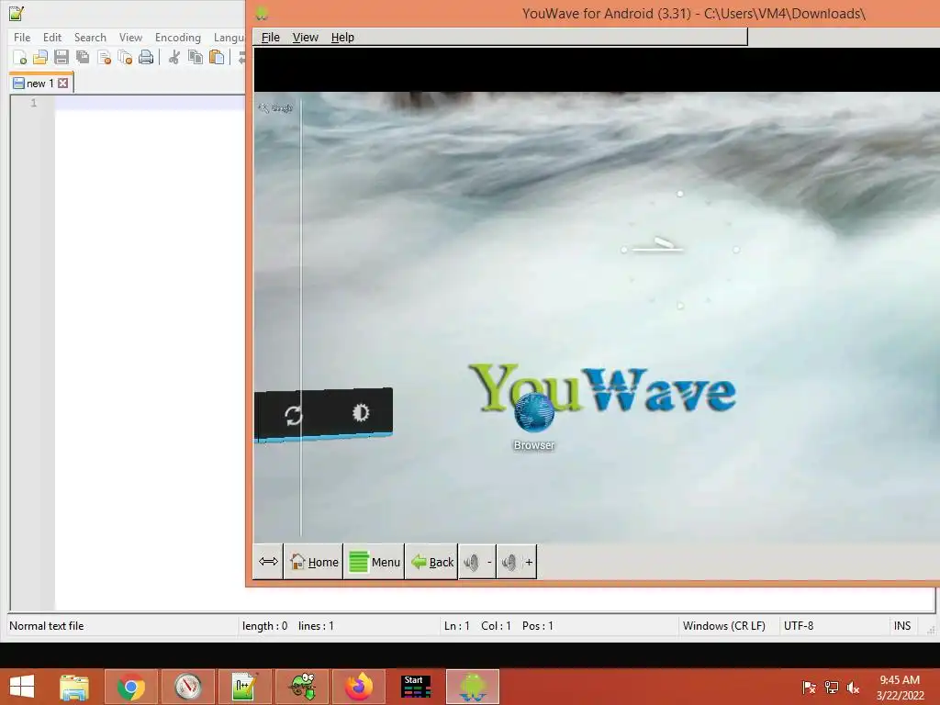Open the Notepad++ File menu
940x705 pixels.
point(22,37)
